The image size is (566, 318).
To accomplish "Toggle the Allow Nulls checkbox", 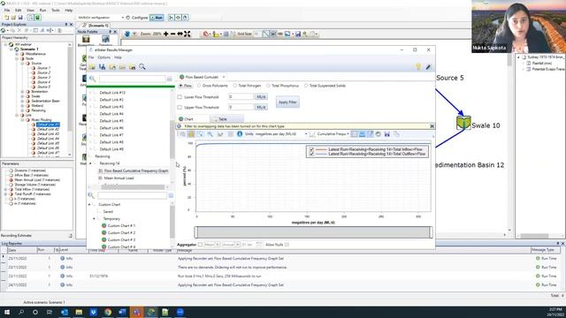I will tap(287, 245).
